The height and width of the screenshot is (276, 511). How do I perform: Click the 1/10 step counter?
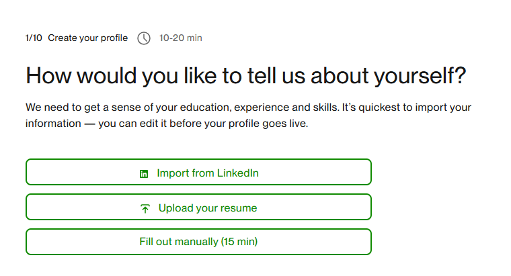click(34, 38)
